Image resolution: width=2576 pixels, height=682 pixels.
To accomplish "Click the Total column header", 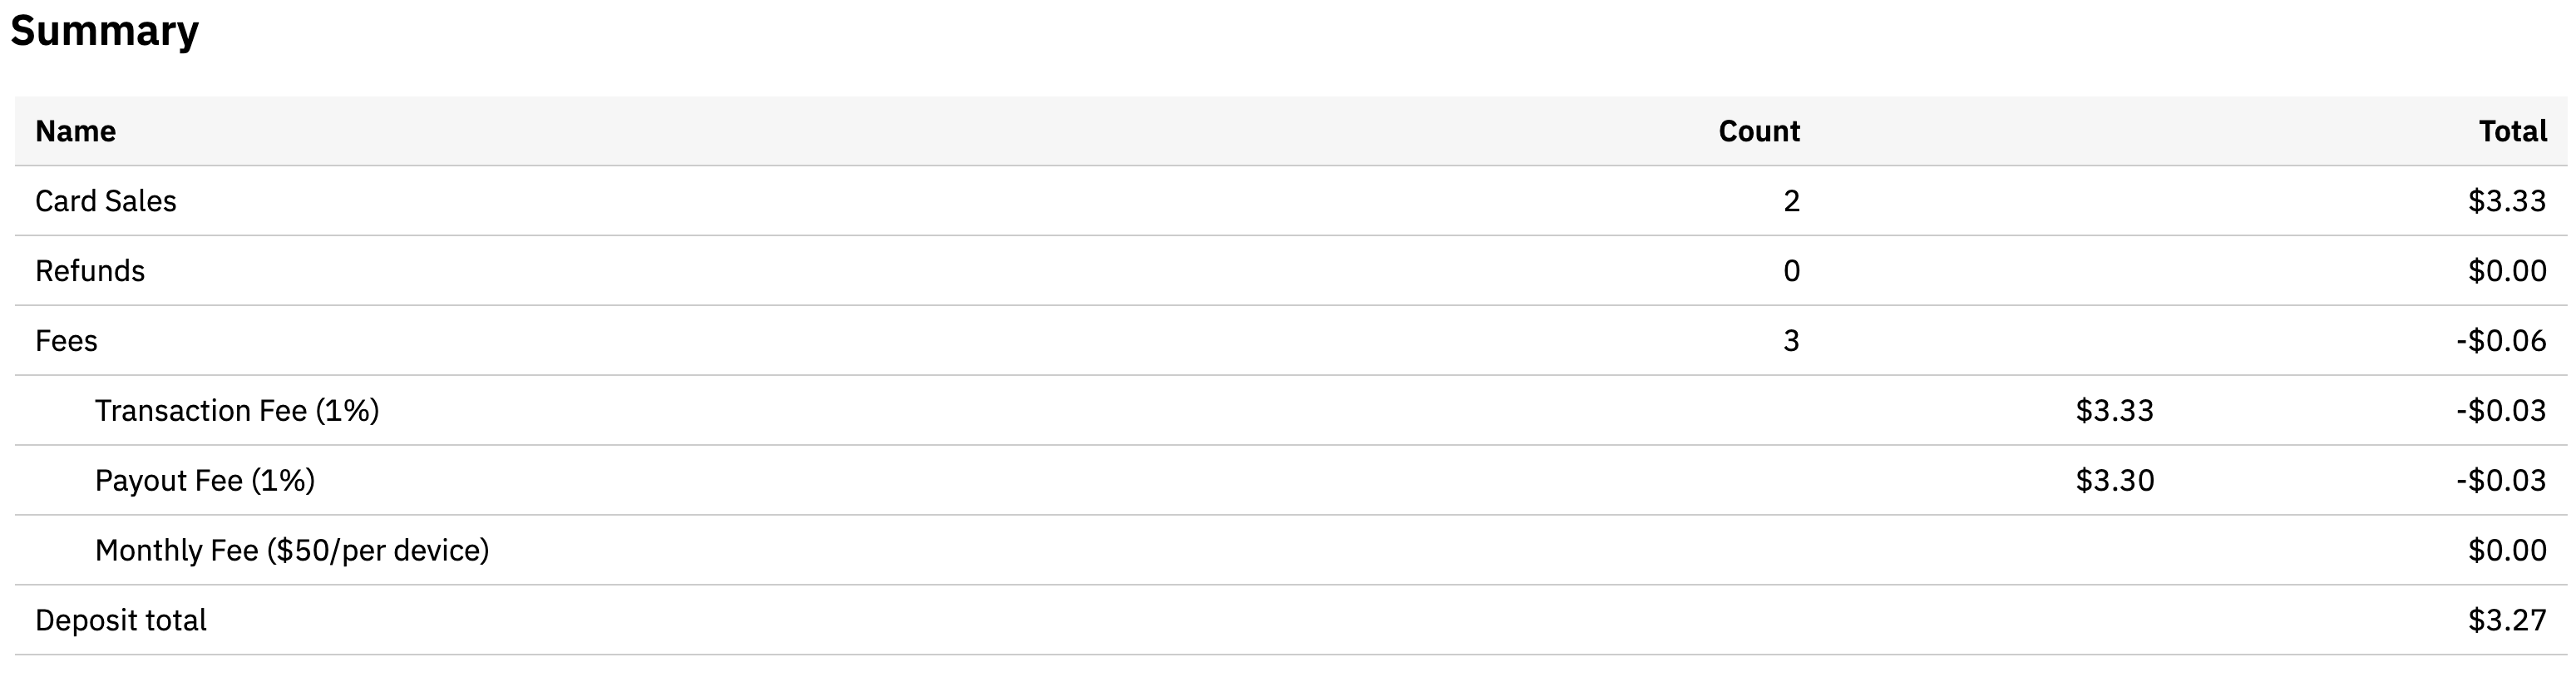I will pyautogui.click(x=2511, y=131).
